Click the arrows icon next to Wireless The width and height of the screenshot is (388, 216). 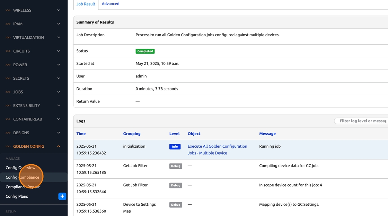tap(8, 10)
